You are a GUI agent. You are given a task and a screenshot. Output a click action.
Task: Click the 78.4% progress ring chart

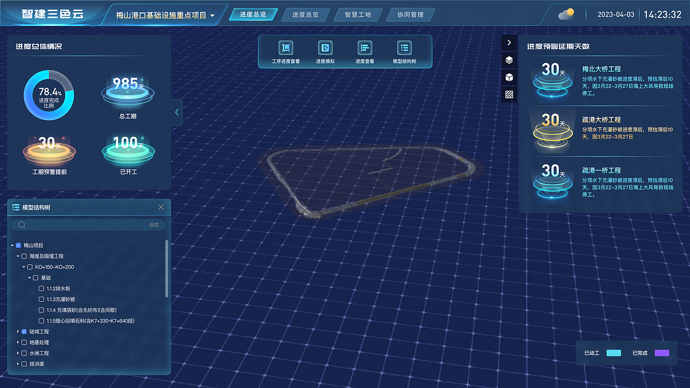[x=49, y=95]
